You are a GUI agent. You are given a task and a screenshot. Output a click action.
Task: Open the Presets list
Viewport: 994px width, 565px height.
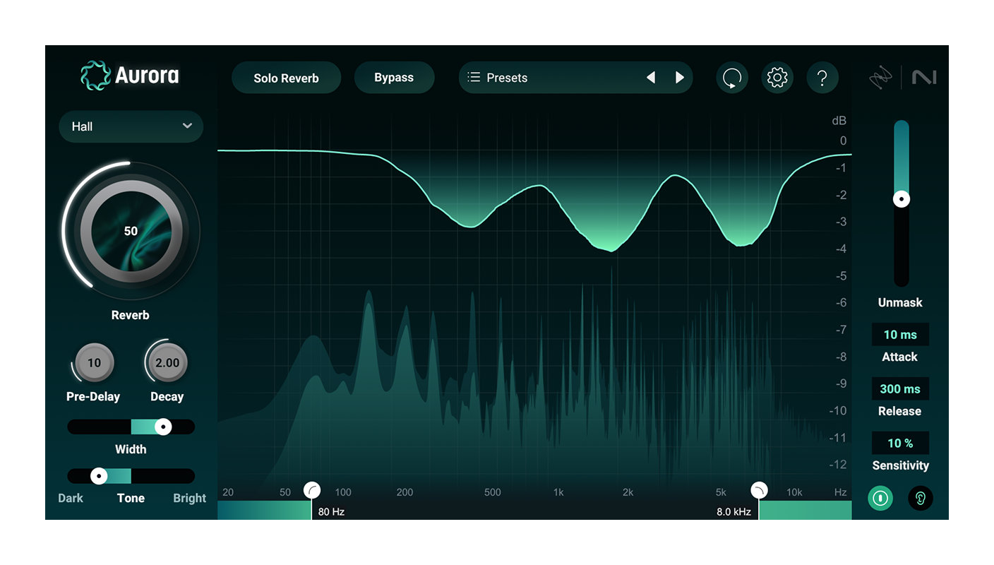point(576,78)
